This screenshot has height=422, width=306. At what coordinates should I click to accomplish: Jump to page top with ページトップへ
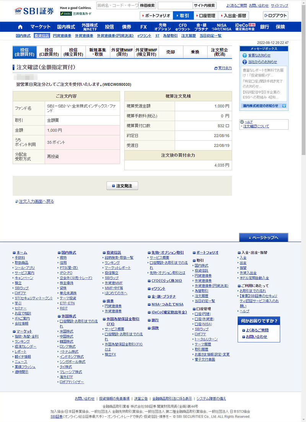coord(264,238)
